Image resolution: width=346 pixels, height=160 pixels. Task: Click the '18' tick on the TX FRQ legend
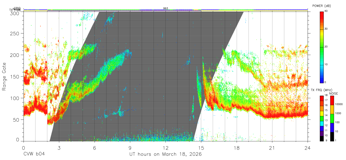(x=326, y=96)
